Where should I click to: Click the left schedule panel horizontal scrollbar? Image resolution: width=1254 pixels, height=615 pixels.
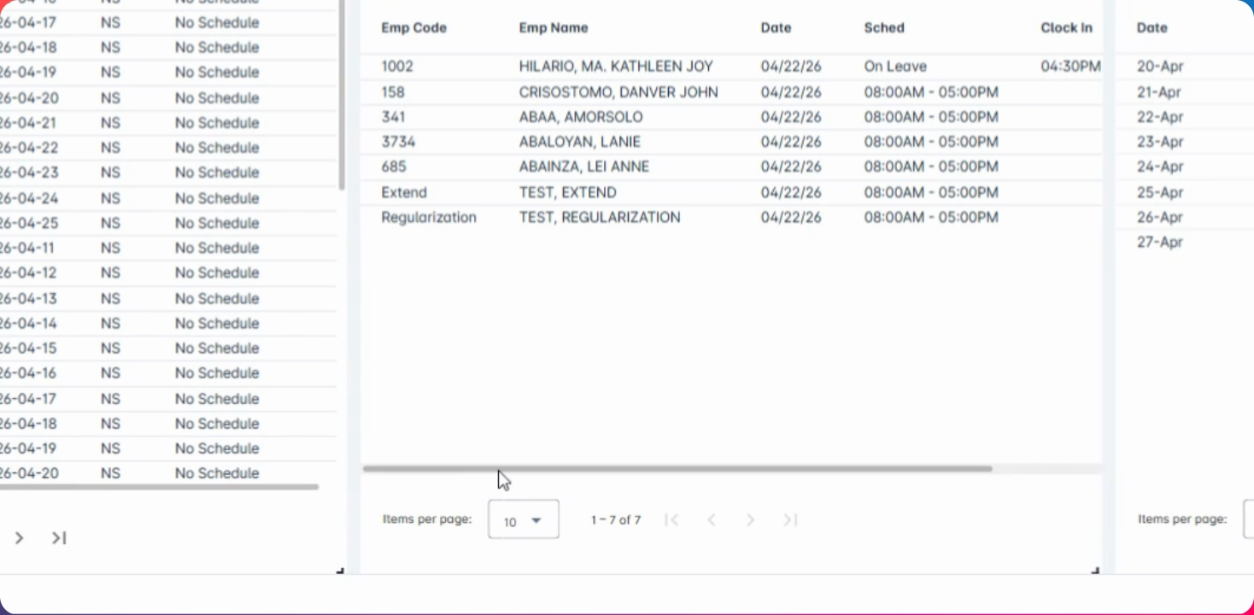coord(159,487)
